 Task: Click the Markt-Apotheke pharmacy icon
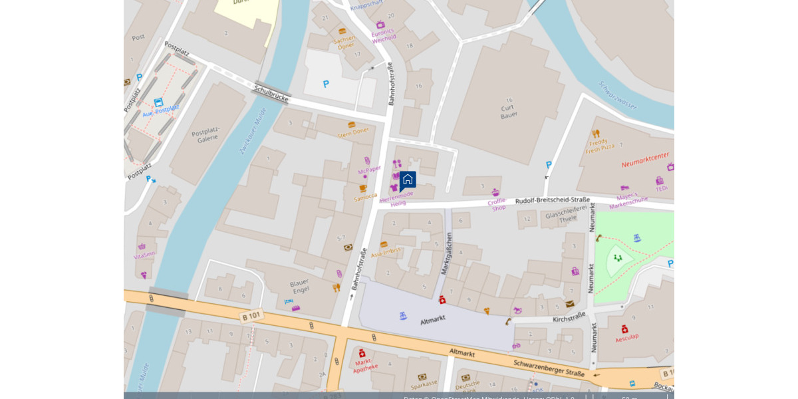[362, 353]
